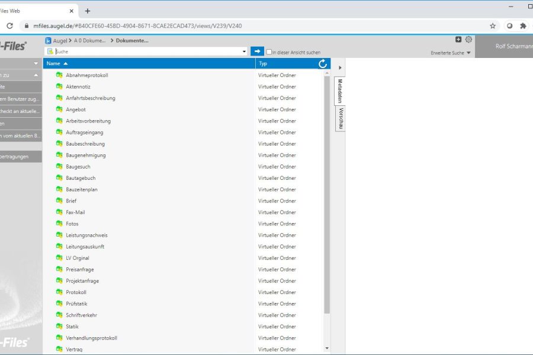The image size is (533, 355).
Task: Open the search field dropdown arrow
Action: (244, 52)
